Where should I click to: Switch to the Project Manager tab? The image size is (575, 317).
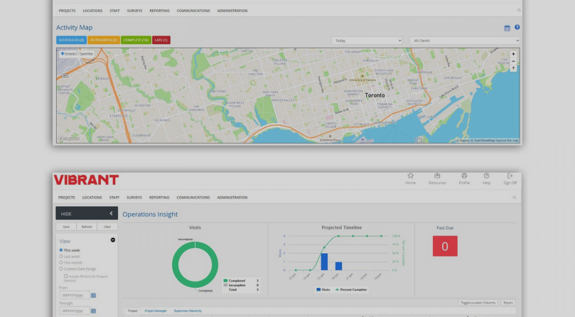[156, 311]
